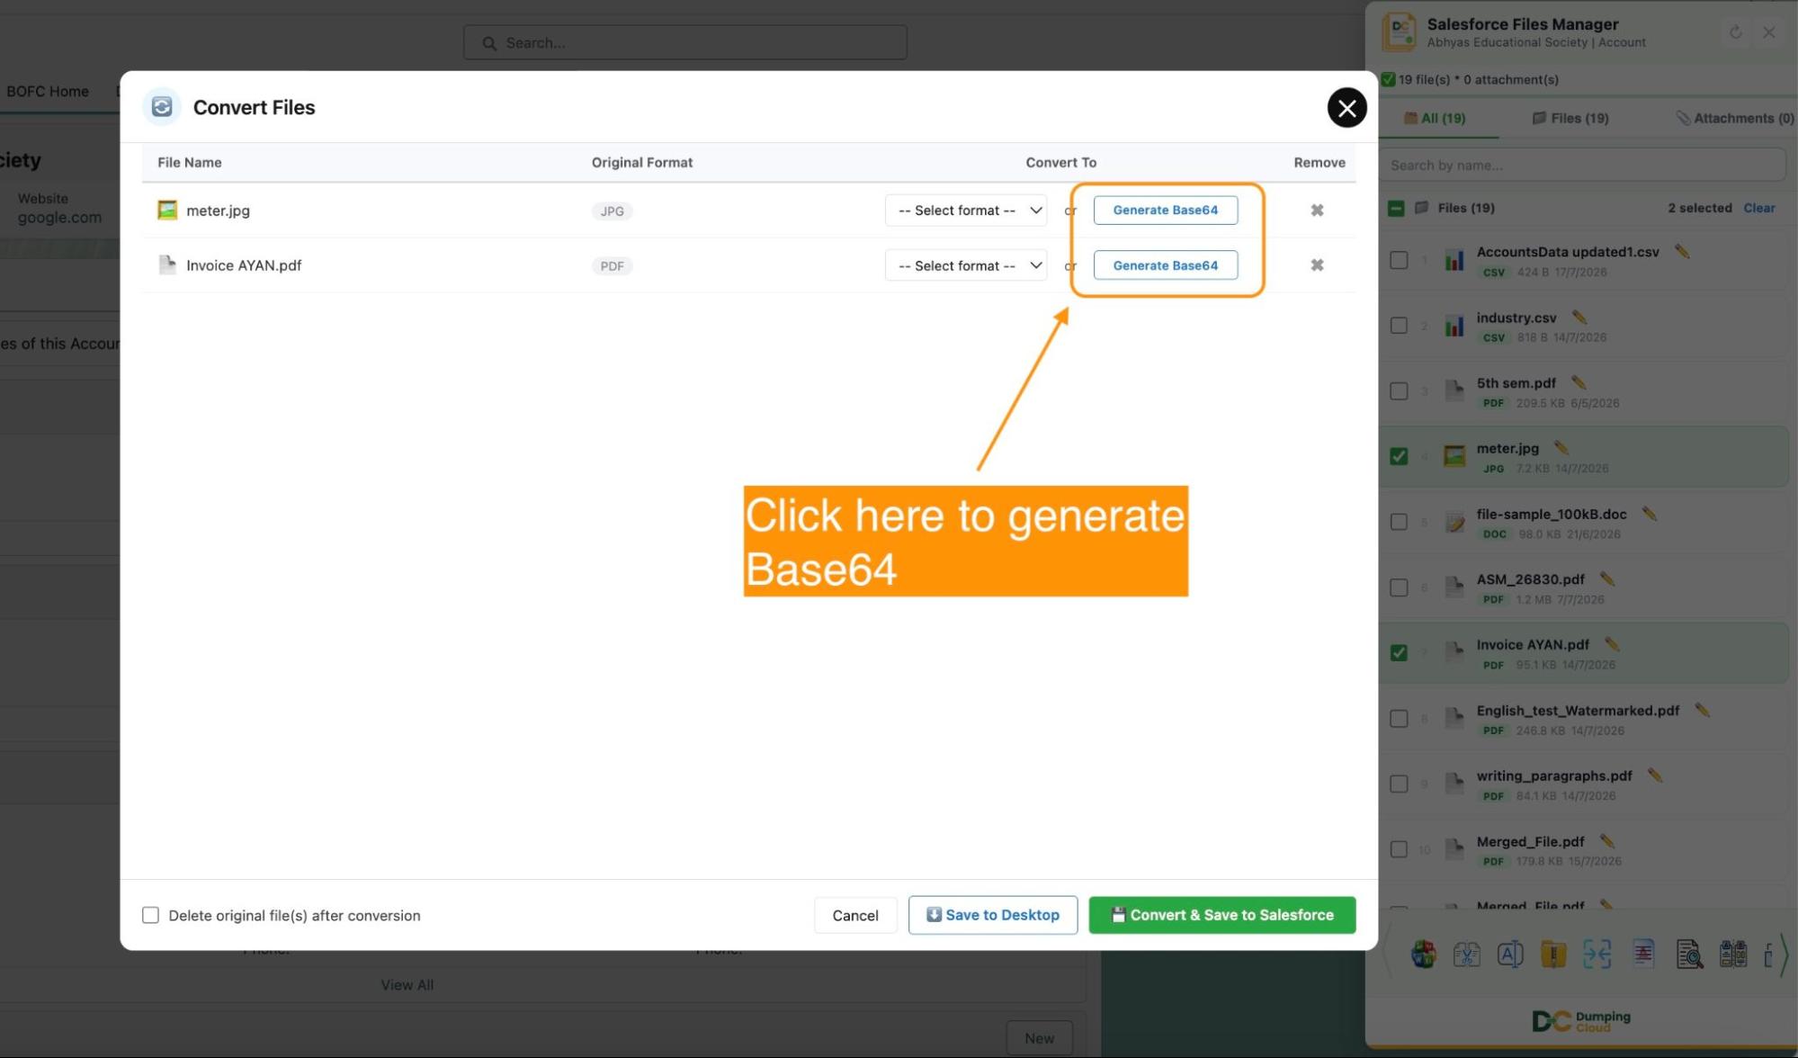This screenshot has height=1058, width=1798.
Task: Check the AccountsData updated1.csv checkbox
Action: click(1399, 260)
